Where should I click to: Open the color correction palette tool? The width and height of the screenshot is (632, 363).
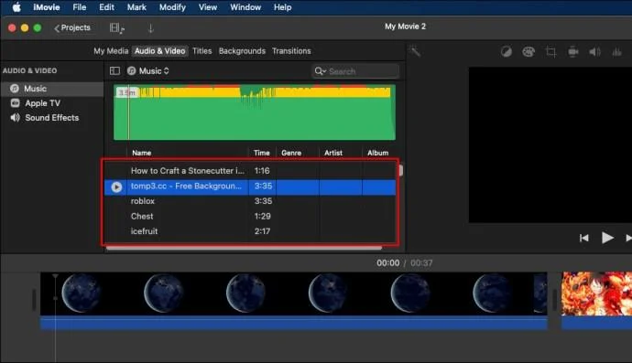[528, 51]
